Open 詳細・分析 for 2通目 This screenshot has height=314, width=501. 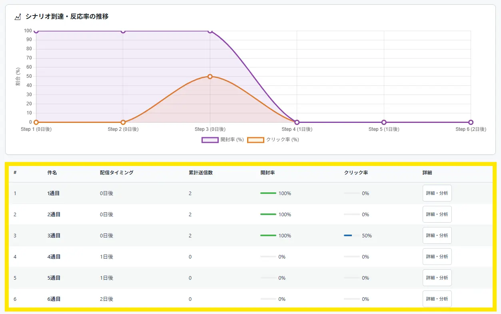pos(437,214)
